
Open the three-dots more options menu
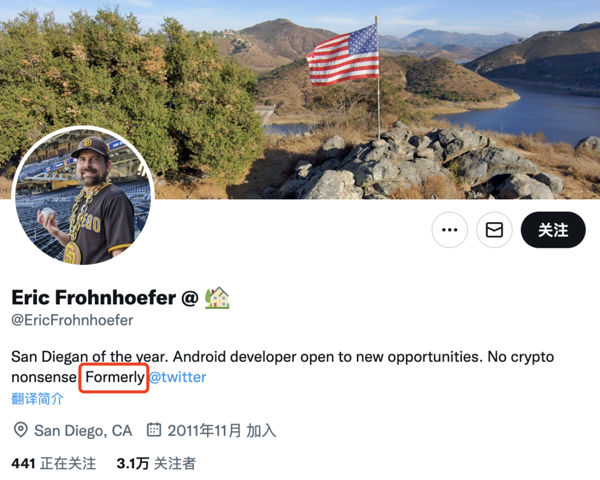pos(449,229)
